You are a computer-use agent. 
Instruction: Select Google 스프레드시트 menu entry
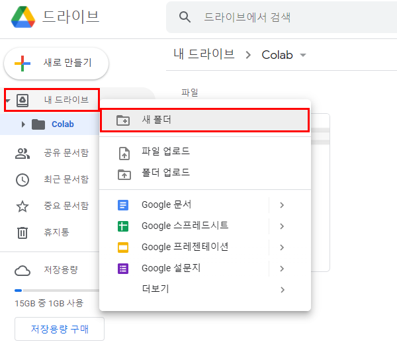205,226
